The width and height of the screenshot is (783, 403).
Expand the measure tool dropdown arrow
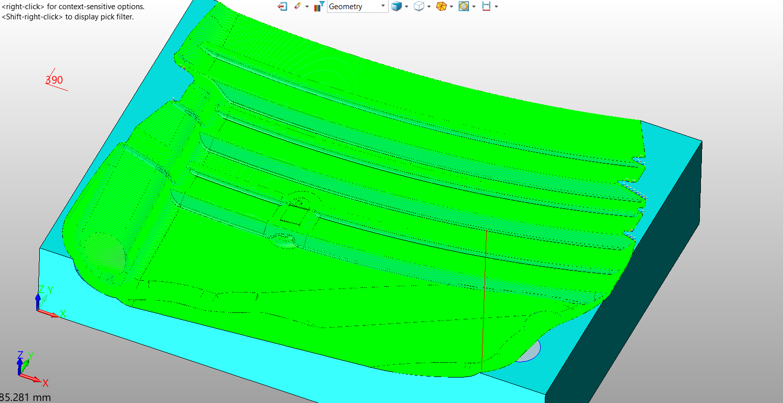(496, 7)
